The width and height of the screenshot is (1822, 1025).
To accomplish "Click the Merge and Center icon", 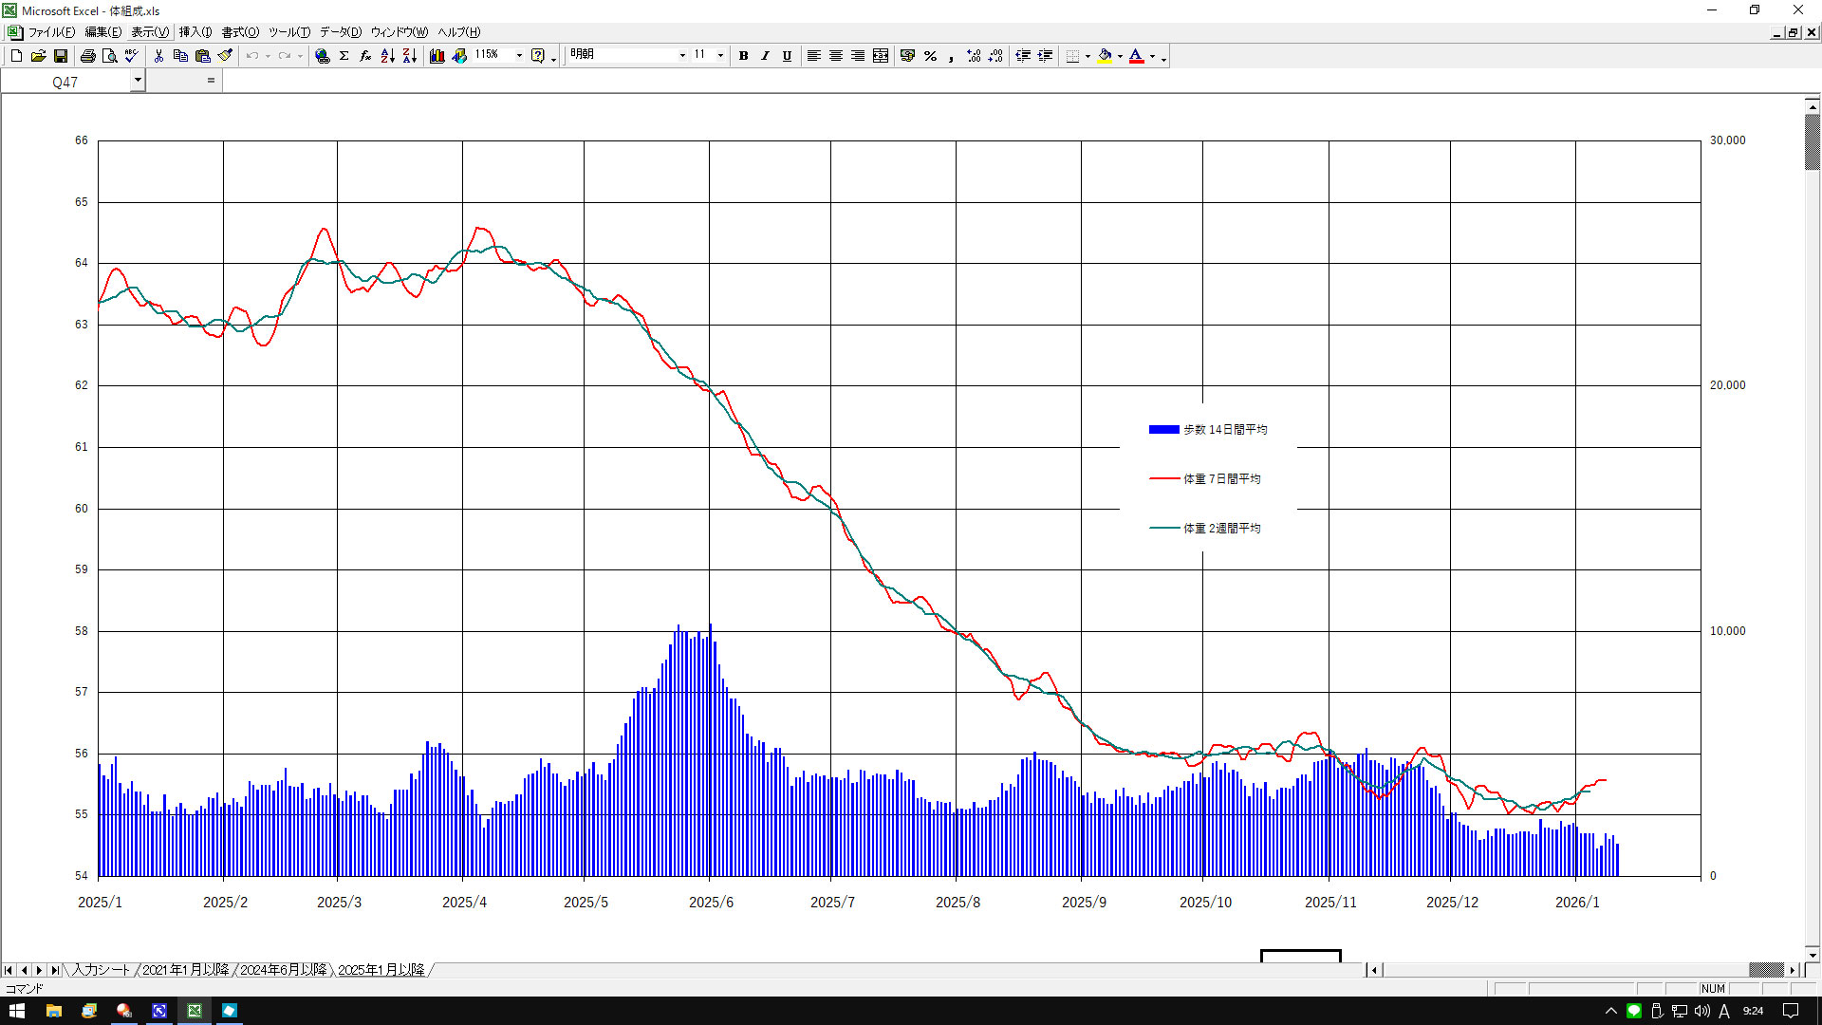I will (881, 56).
